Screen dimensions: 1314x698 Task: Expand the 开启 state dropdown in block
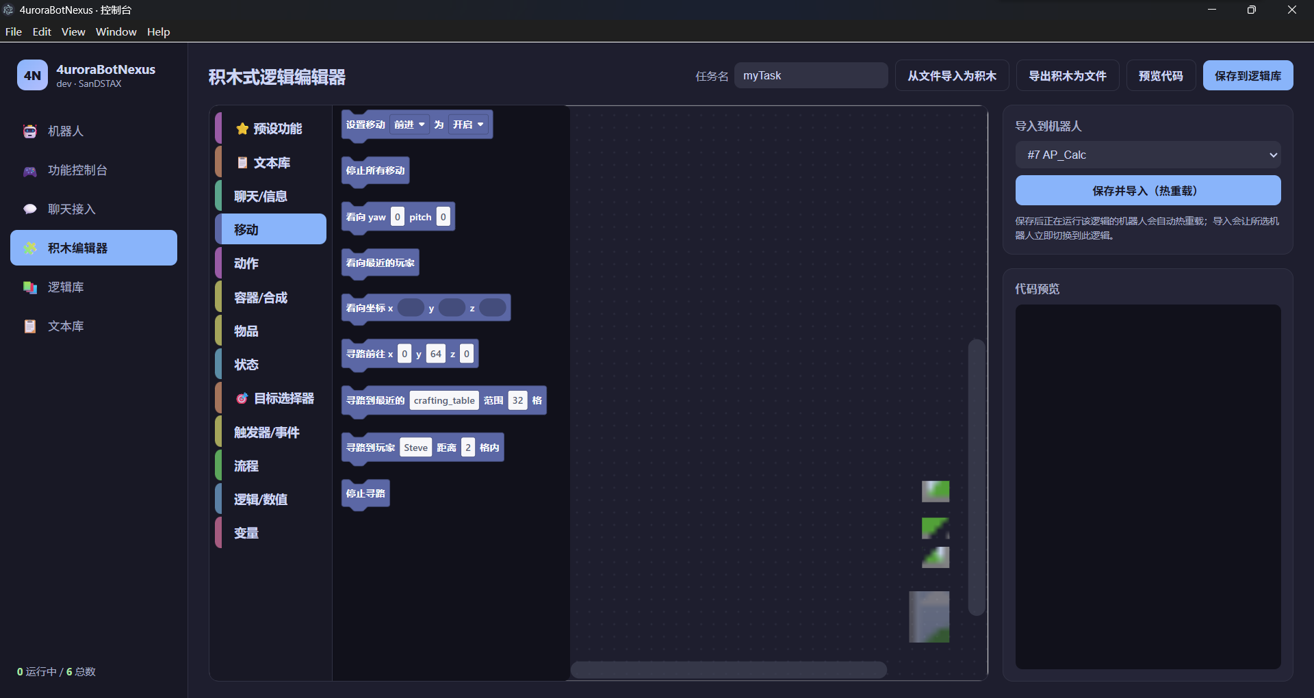(468, 125)
